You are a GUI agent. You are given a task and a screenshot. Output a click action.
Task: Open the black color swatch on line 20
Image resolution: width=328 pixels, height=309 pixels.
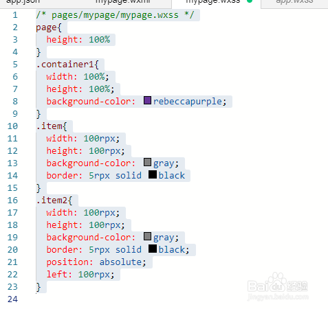(x=153, y=249)
